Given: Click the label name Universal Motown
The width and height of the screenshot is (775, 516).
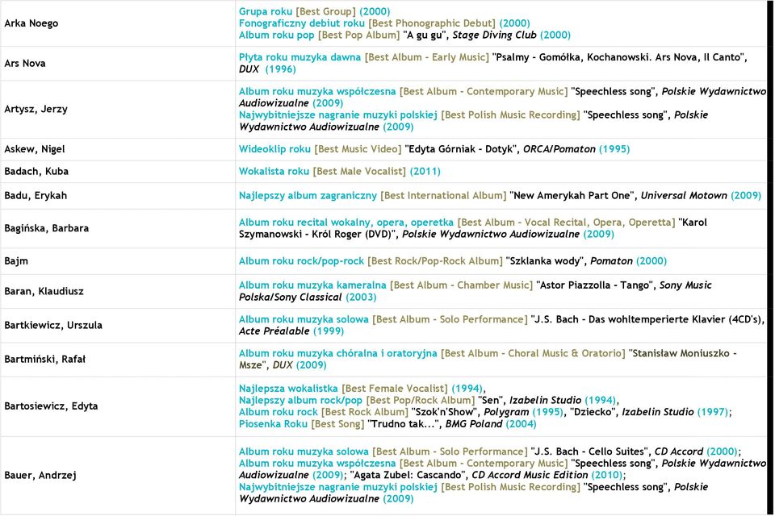Looking at the screenshot, I should coord(684,196).
